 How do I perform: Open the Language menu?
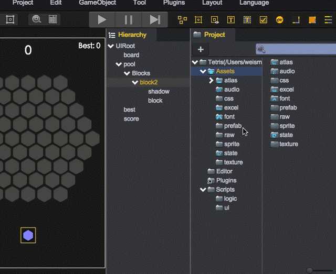pos(254,3)
